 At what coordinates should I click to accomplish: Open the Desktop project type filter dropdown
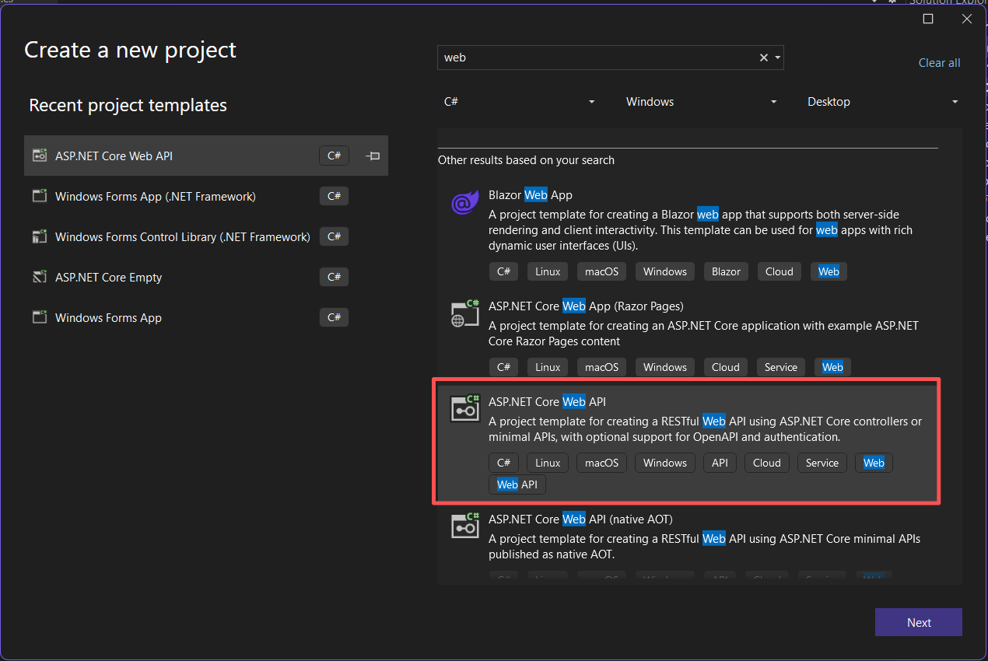click(x=882, y=102)
